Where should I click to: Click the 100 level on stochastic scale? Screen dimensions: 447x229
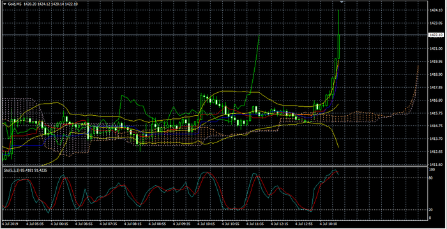(x=432, y=170)
